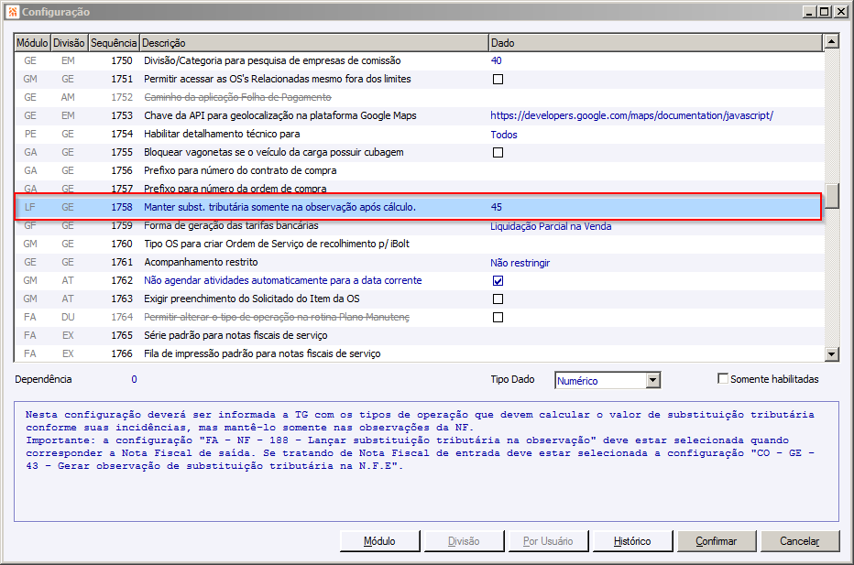Click the Não restringir value
Screen dimensions: 854x565
tap(520, 263)
